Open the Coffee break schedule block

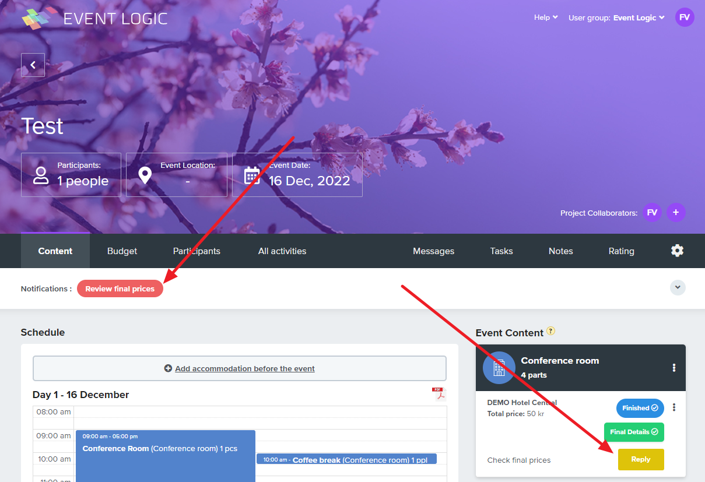(x=346, y=459)
